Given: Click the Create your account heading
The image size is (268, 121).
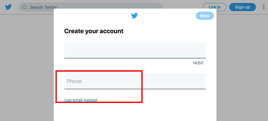Looking at the screenshot, I should [x=94, y=31].
